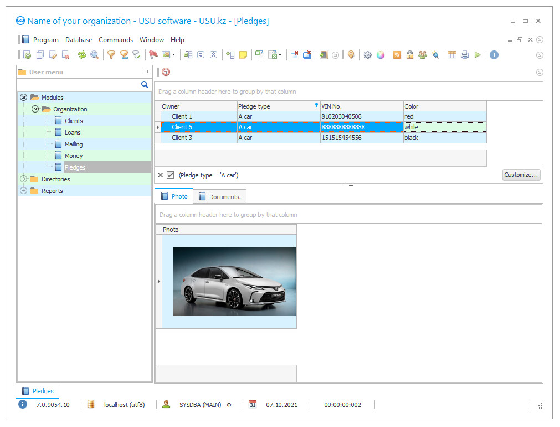The width and height of the screenshot is (560, 427).
Task: Collapse the Modules tree node
Action: (x=24, y=97)
